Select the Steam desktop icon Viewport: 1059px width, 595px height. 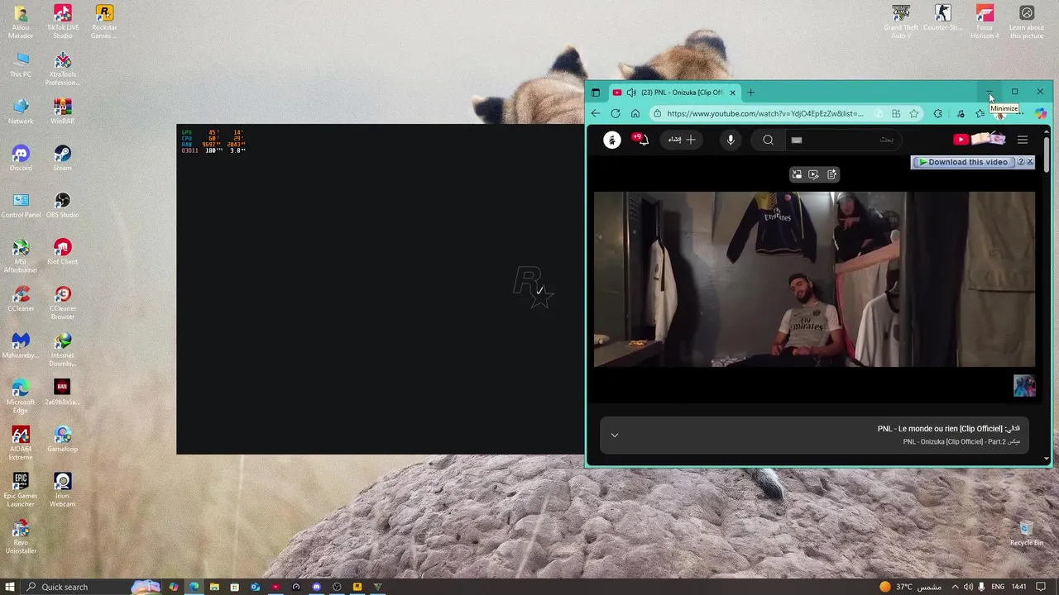pyautogui.click(x=62, y=159)
